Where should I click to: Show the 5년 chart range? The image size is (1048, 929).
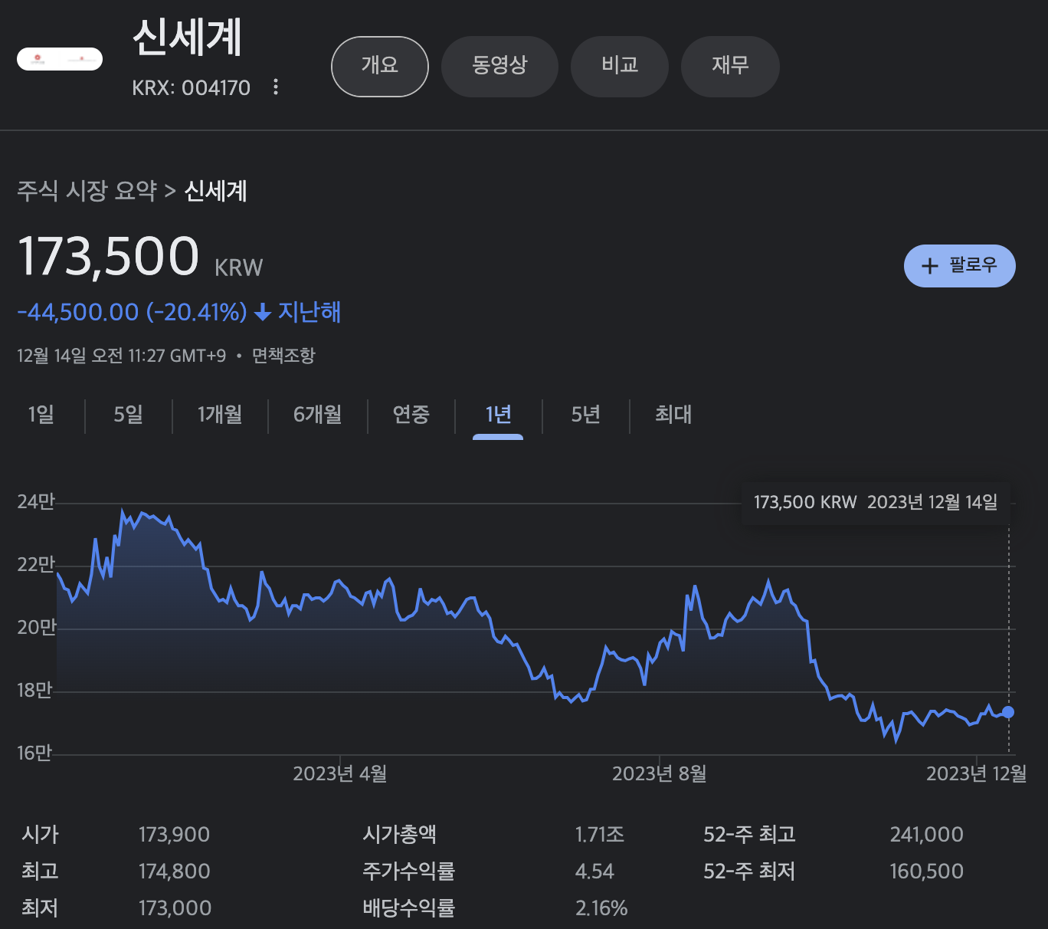tap(585, 415)
